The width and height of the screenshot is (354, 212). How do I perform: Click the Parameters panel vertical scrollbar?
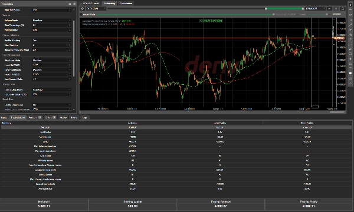[74, 49]
